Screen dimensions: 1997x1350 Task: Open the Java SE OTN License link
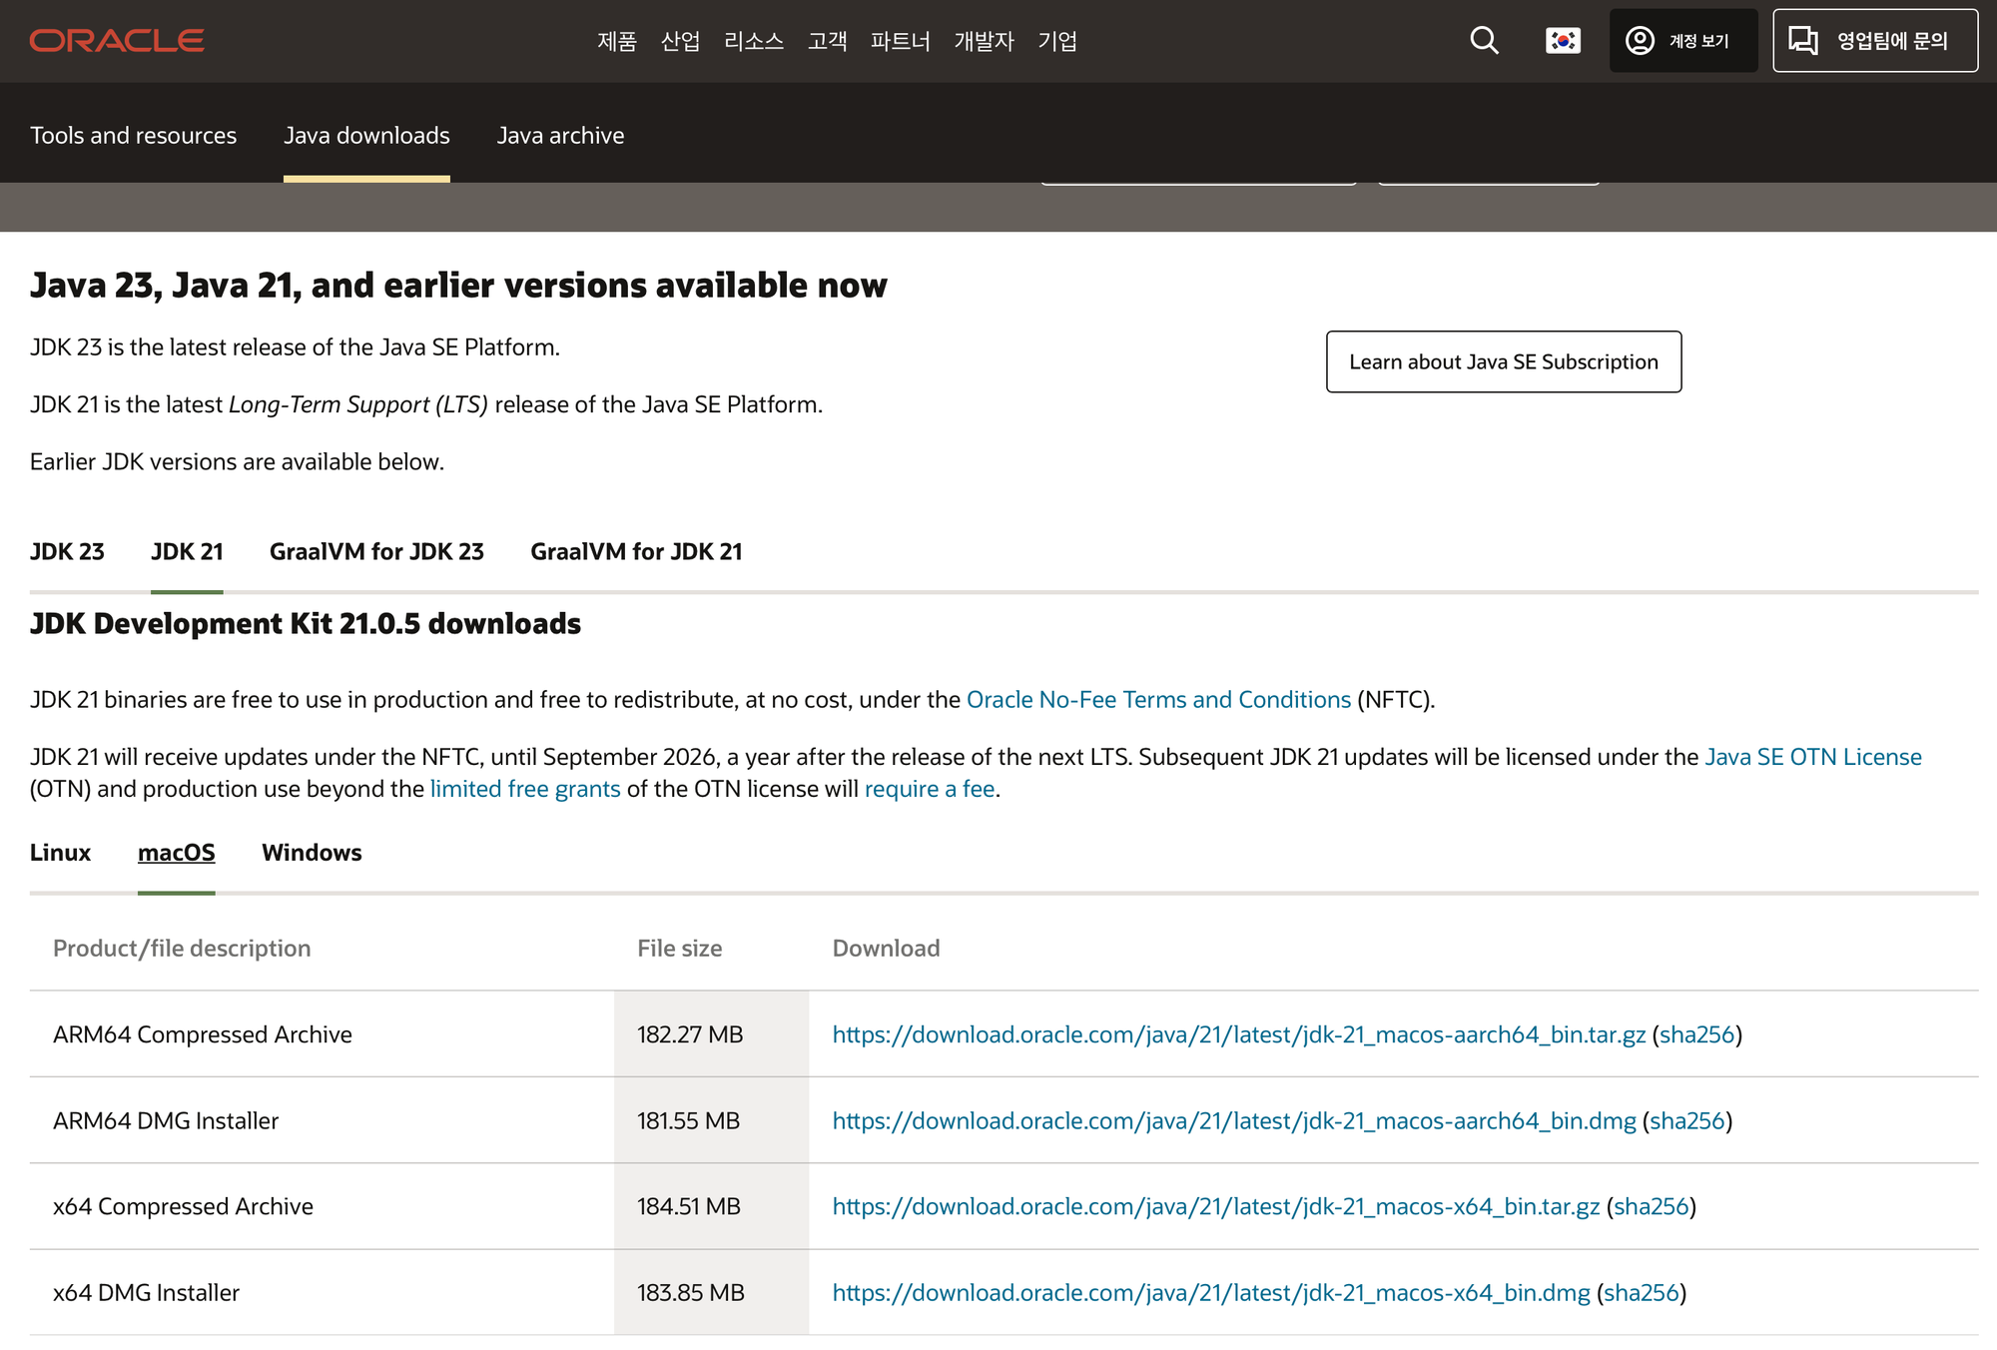click(x=1813, y=757)
